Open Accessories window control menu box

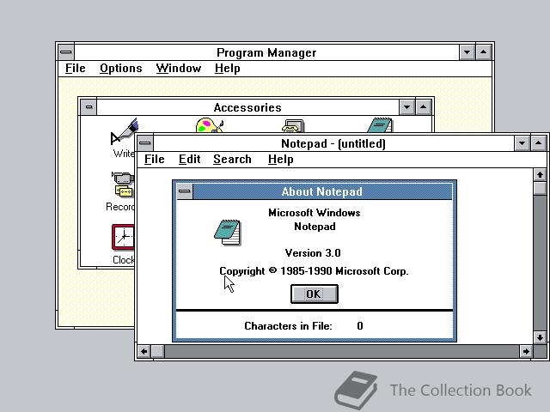point(89,106)
